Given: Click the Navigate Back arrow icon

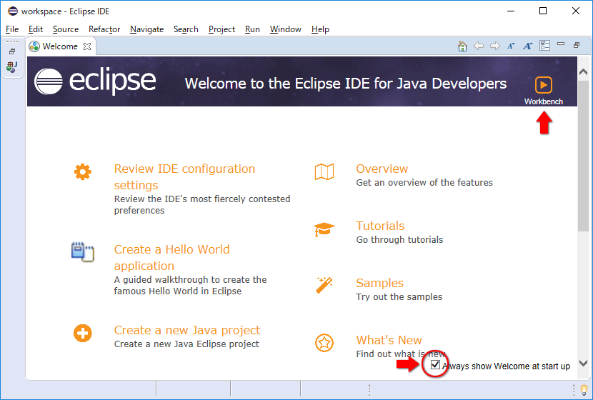Looking at the screenshot, I should tap(479, 46).
